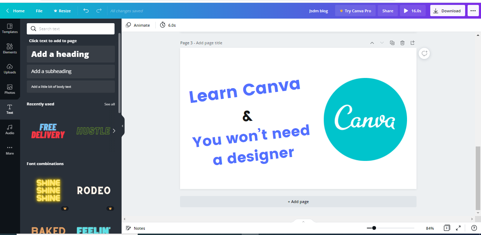This screenshot has width=481, height=235.
Task: Click the + Add page bar
Action: 298,202
